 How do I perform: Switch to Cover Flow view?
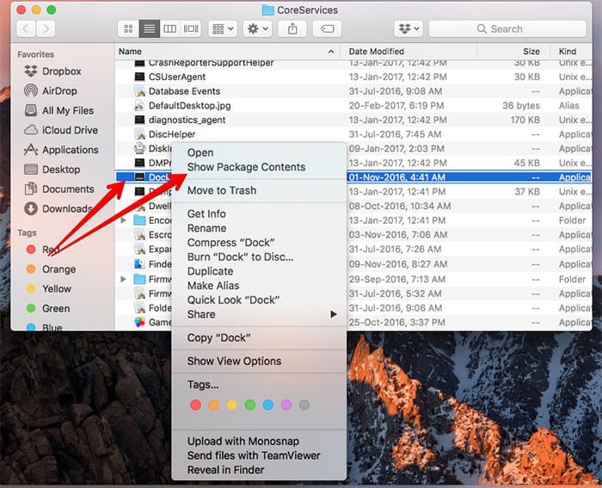(x=191, y=28)
